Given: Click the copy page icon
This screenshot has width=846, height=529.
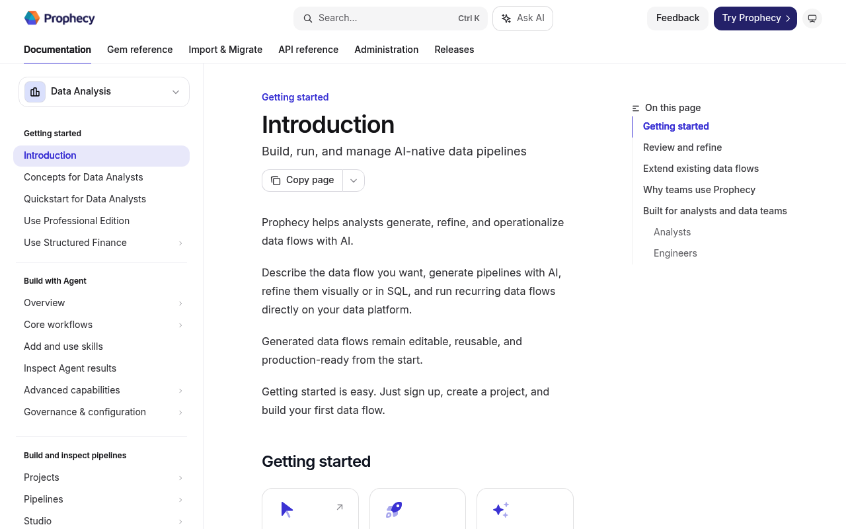Looking at the screenshot, I should click(x=276, y=181).
